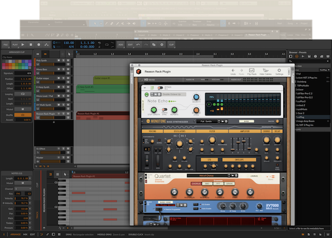Viewport: 332px width, 238px height.
Task: Switch to the MIX view tab
Action: click(x=25, y=235)
